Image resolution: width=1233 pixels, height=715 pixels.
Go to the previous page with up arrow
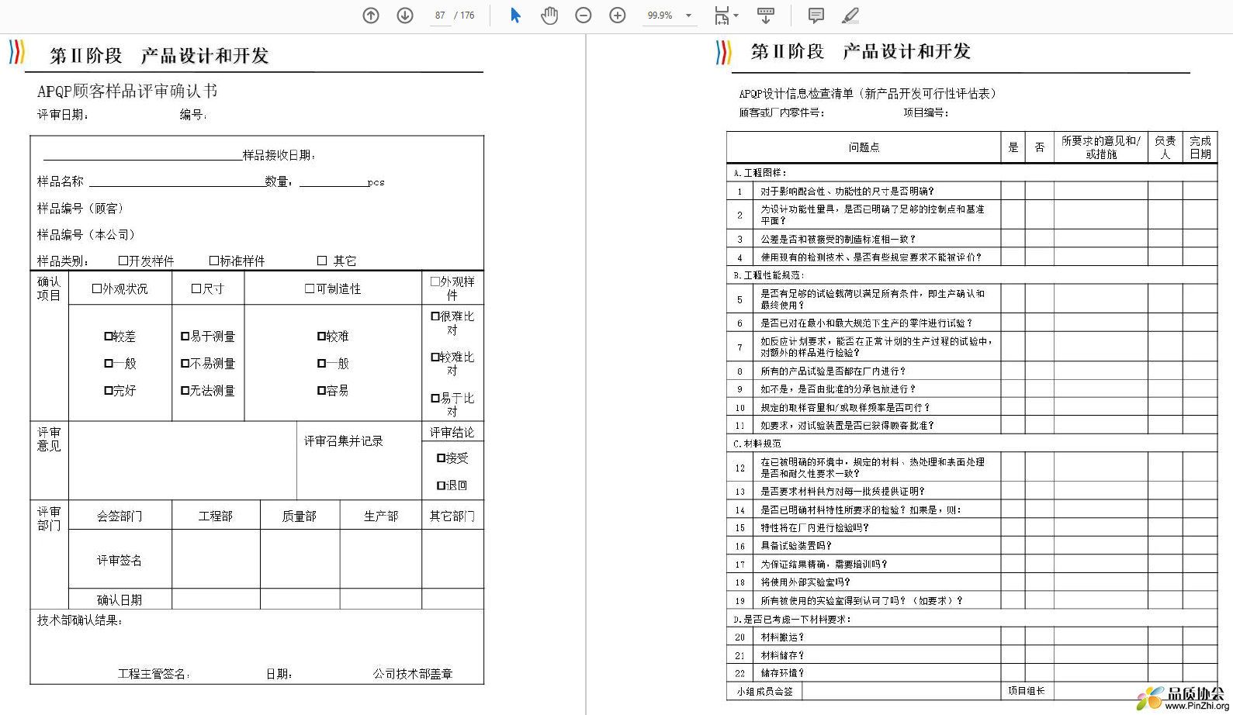pos(371,16)
